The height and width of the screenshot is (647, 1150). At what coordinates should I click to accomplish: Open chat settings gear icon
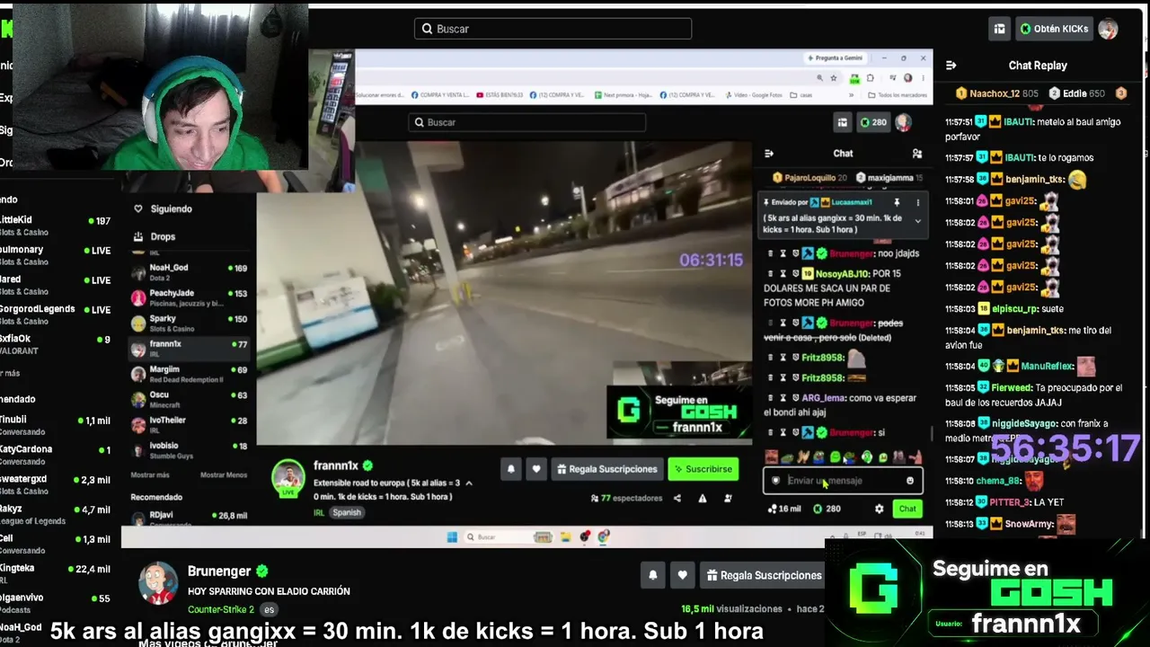pyautogui.click(x=879, y=510)
